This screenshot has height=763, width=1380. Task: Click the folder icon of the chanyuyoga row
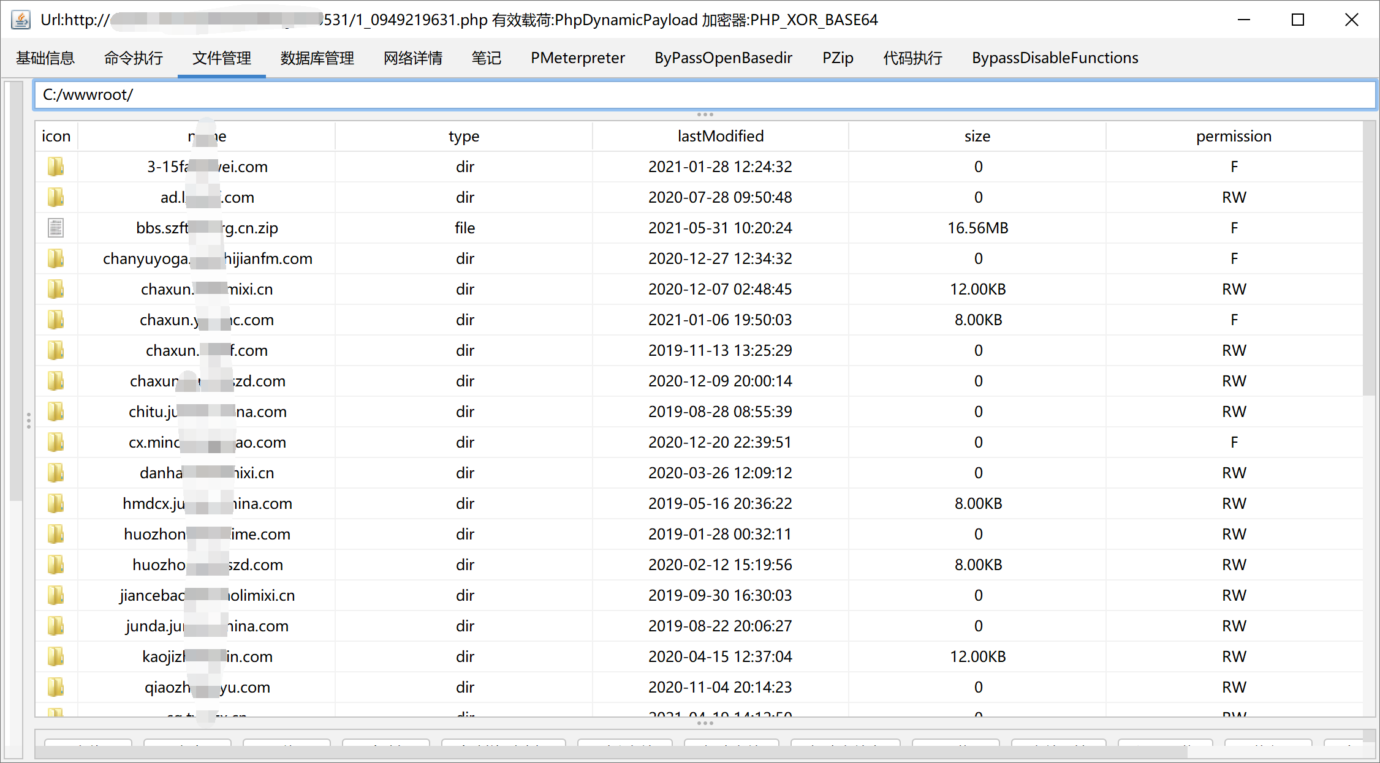click(x=56, y=258)
